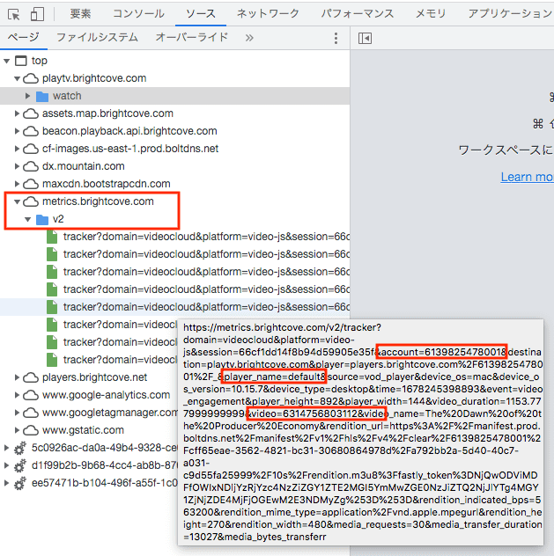Expand www.gstatic.com arrow
The width and height of the screenshot is (554, 556).
tap(17, 430)
